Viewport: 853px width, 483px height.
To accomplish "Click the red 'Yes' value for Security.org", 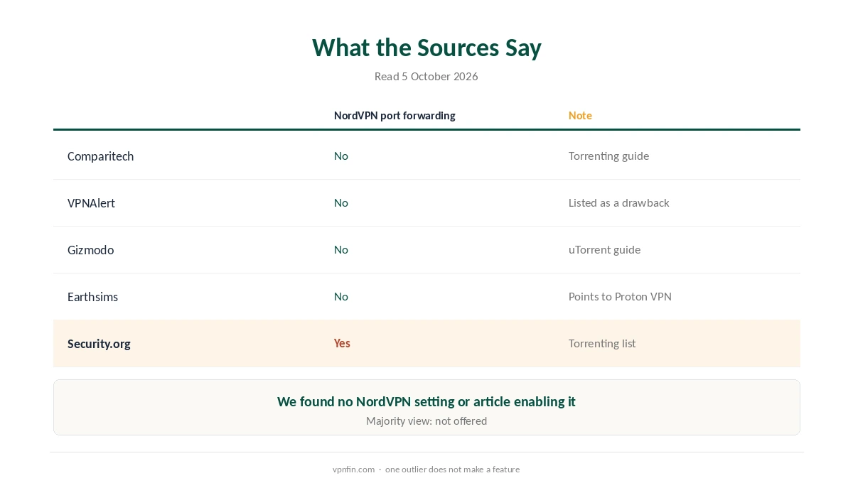I will [x=342, y=343].
